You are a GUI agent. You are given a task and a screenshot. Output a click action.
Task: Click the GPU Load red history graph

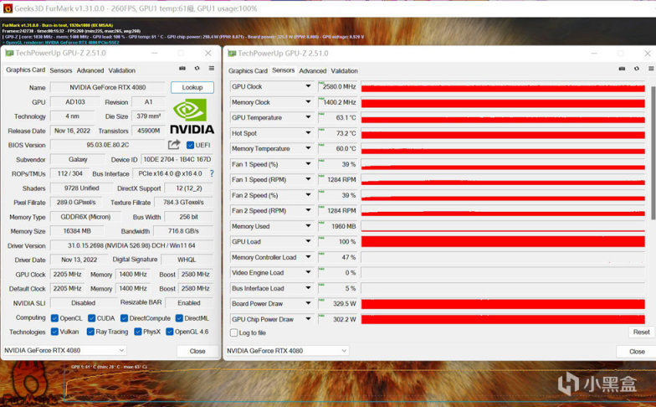[503, 241]
